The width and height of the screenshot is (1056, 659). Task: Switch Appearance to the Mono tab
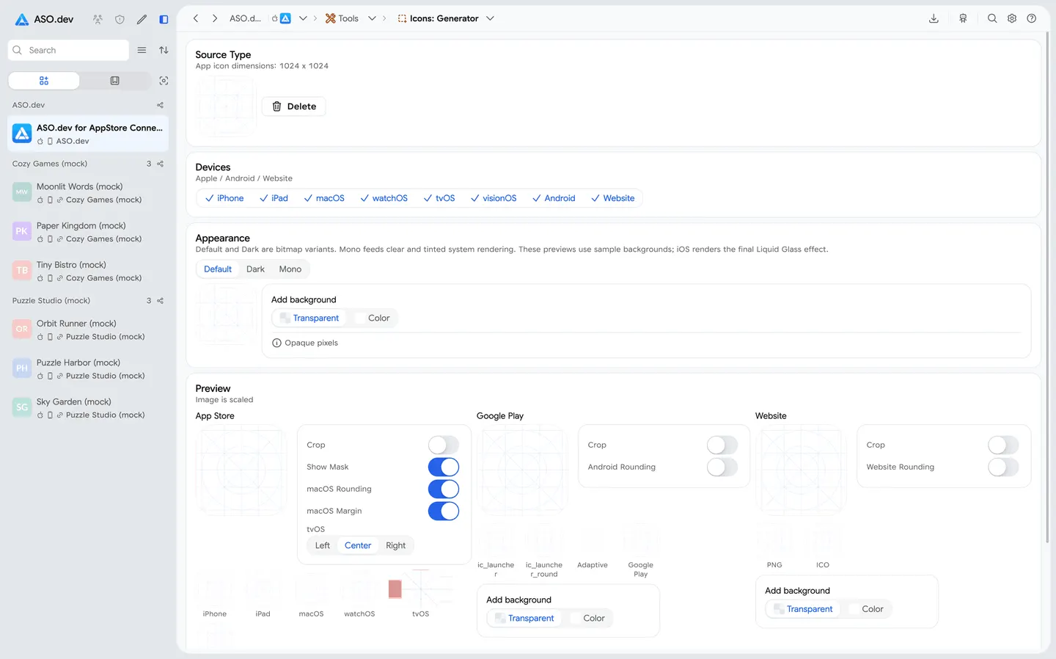point(290,269)
